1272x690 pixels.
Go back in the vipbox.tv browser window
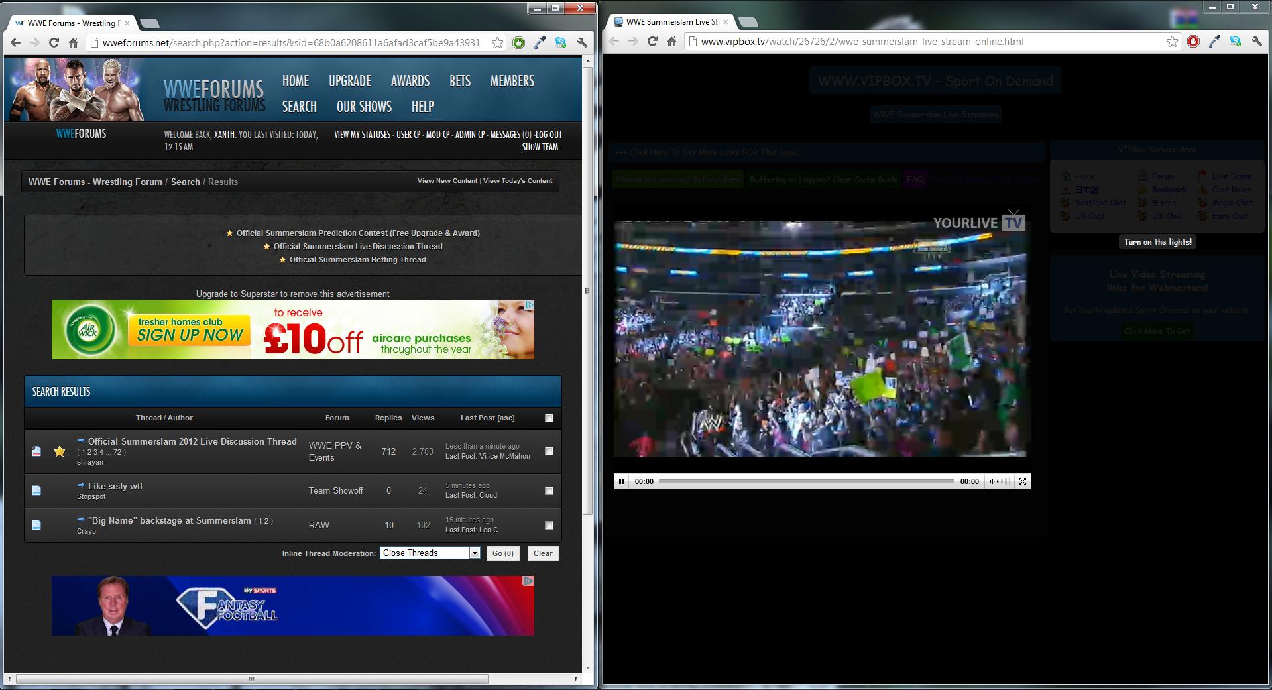(x=614, y=41)
